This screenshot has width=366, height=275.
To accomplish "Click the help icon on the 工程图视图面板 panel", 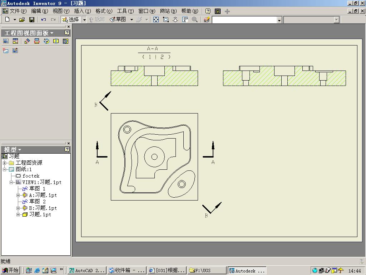I will [x=67, y=33].
